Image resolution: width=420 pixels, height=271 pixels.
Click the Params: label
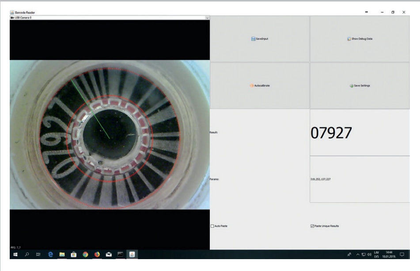coord(214,179)
